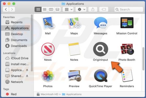
Task: Open Documents in the sidebar
Action: pos(15,40)
